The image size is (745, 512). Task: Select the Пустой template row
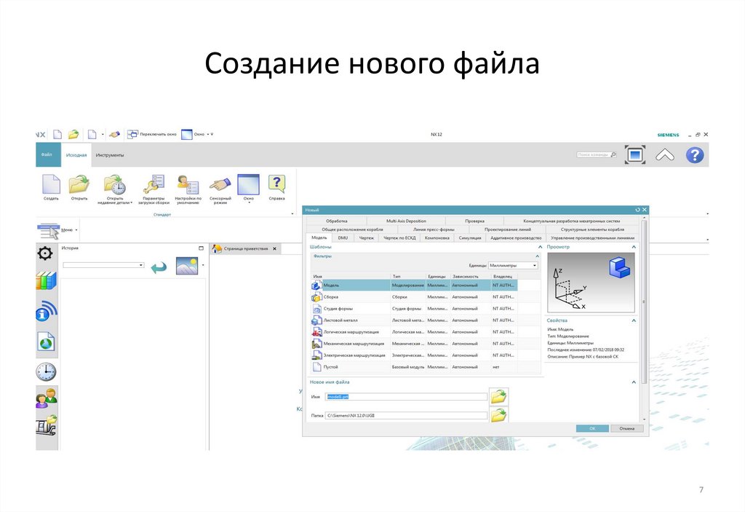pos(426,367)
